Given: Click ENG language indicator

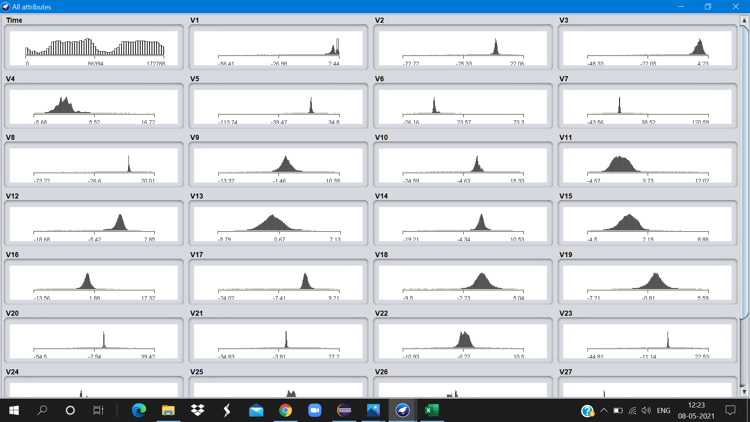Looking at the screenshot, I should click(664, 410).
